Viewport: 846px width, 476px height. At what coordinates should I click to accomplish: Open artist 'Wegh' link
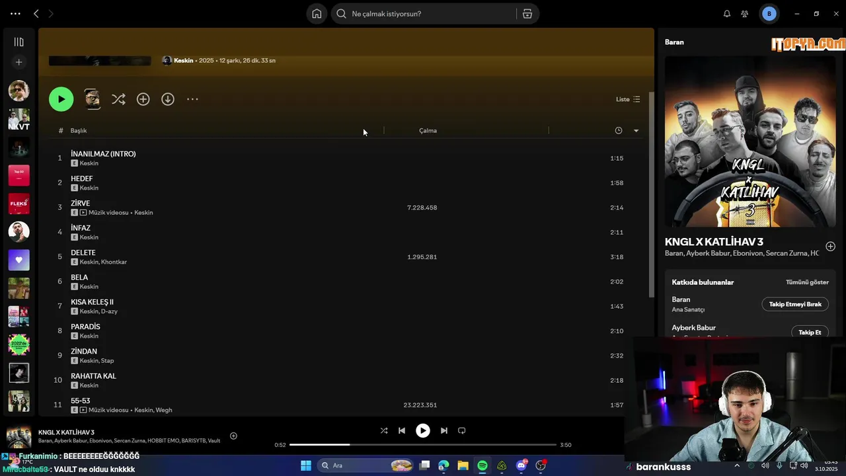[x=164, y=410]
